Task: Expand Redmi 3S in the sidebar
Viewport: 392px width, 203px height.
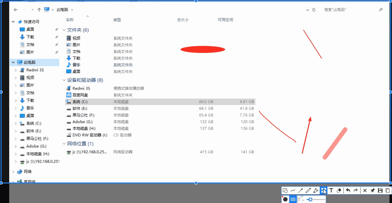Action: (16, 70)
